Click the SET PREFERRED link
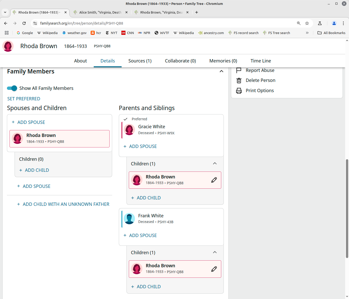The height and width of the screenshot is (299, 349). click(x=24, y=99)
